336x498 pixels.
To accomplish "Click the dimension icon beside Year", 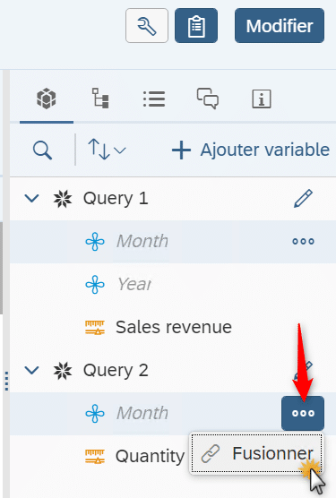I will [95, 285].
